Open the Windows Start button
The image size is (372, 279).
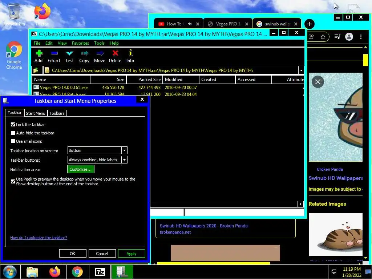[10, 272]
